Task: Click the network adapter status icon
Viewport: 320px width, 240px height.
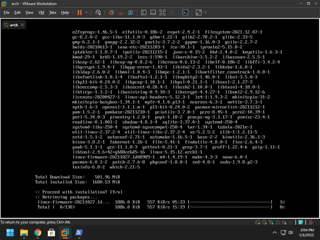Action: [271, 222]
